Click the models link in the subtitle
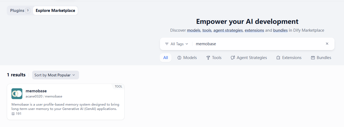 point(194,30)
